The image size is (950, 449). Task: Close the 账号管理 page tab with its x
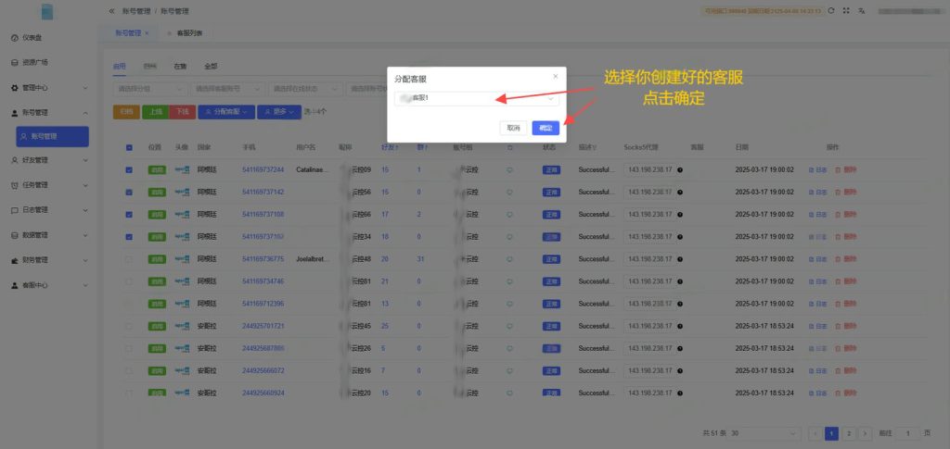147,33
